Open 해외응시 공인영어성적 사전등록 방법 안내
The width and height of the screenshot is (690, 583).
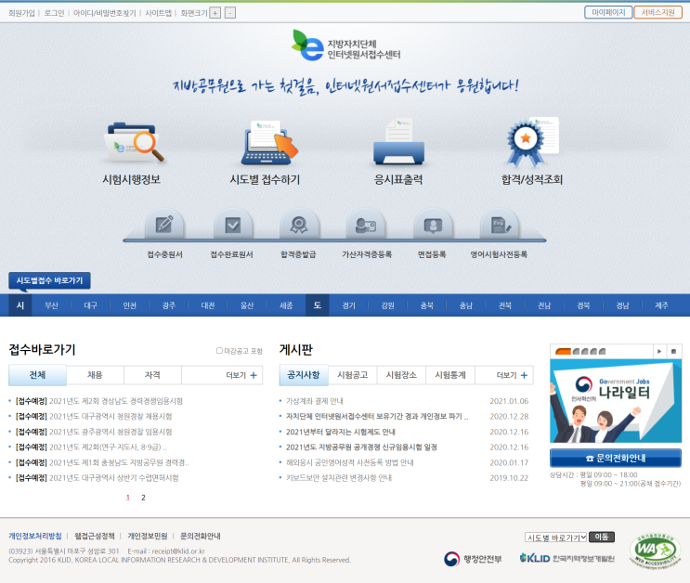tap(350, 462)
